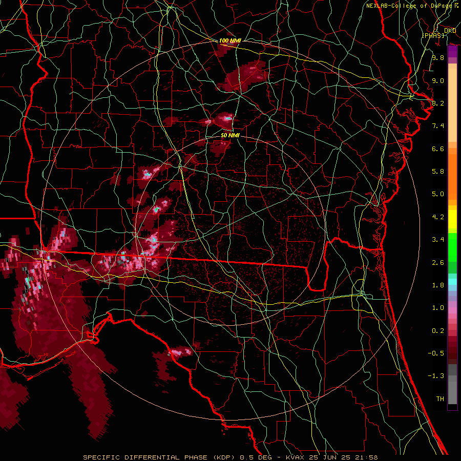Click the 50 NMI range ring label
The height and width of the screenshot is (461, 461).
point(230,135)
